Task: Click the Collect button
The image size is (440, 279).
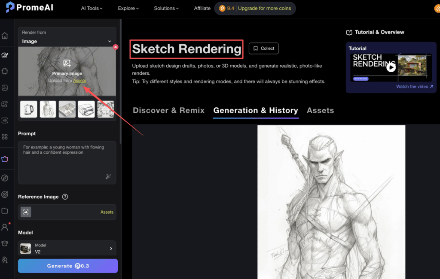Action: 263,49
